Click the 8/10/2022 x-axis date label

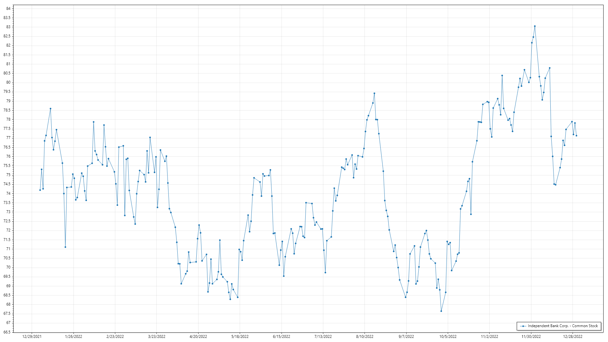point(364,337)
